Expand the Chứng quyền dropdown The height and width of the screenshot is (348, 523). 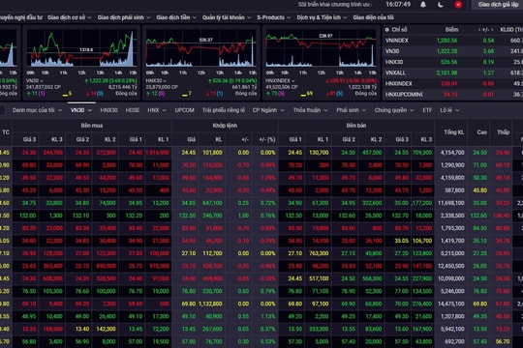click(x=393, y=110)
